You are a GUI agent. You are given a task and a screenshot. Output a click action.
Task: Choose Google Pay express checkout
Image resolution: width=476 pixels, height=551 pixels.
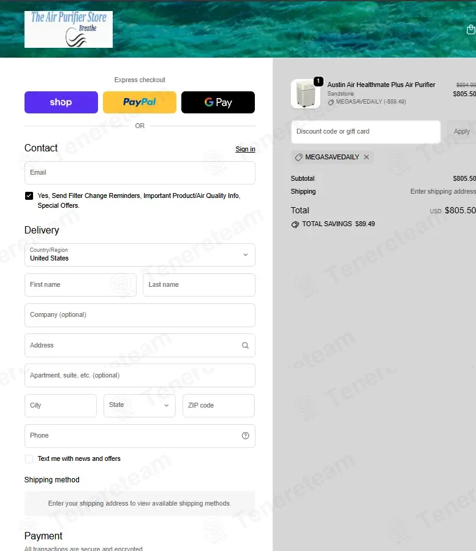point(218,102)
